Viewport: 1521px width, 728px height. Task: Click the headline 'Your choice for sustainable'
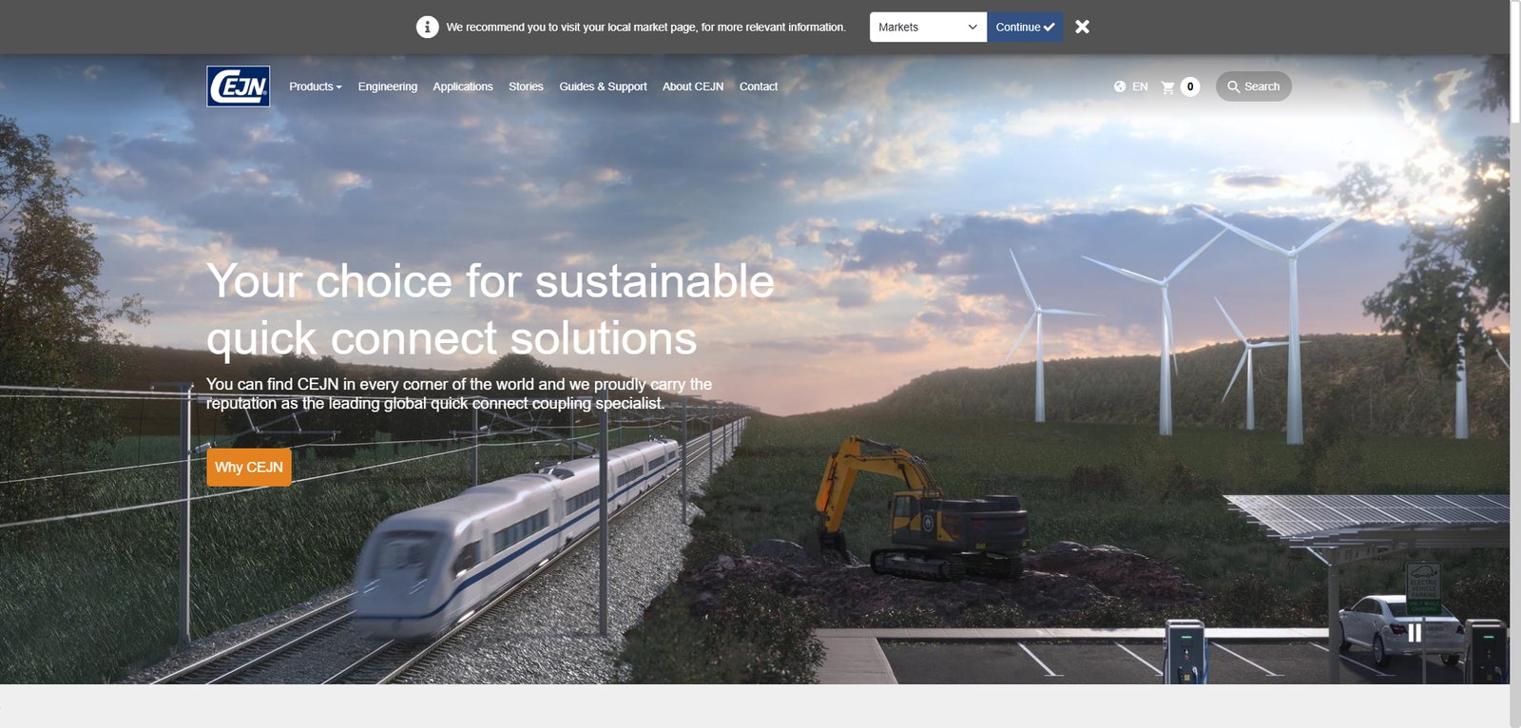pos(491,281)
